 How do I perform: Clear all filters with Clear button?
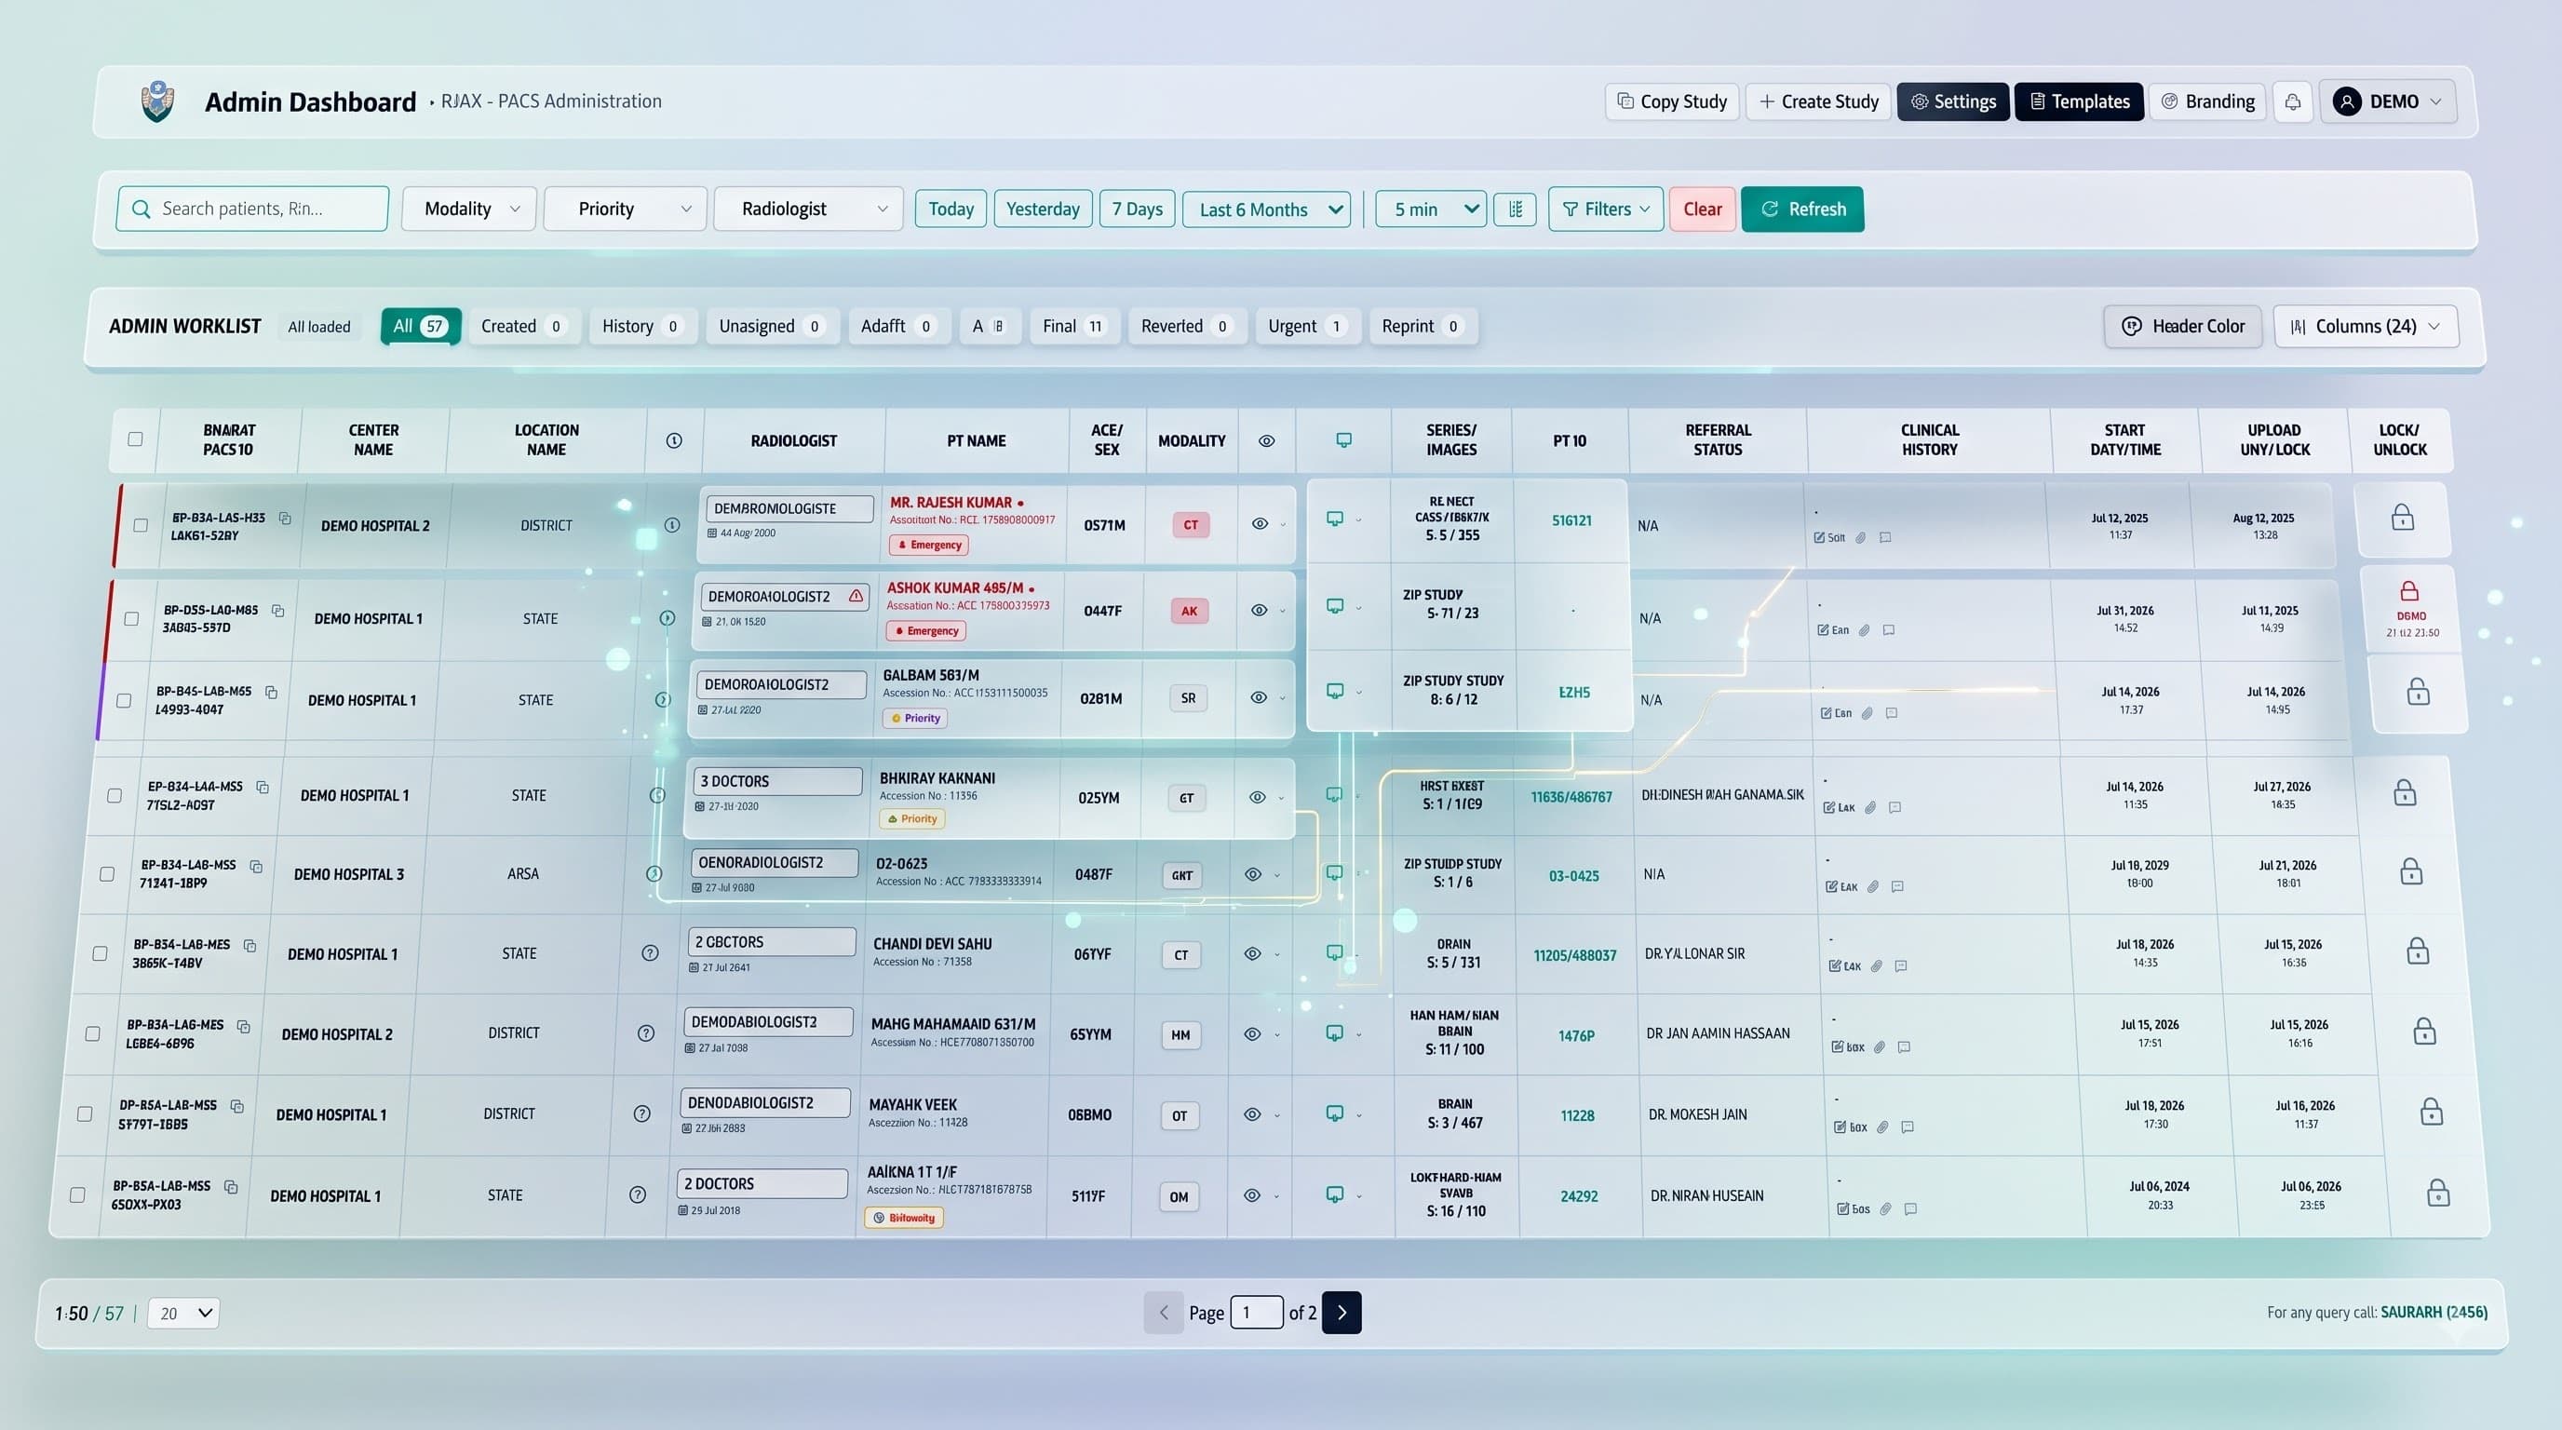(1703, 209)
